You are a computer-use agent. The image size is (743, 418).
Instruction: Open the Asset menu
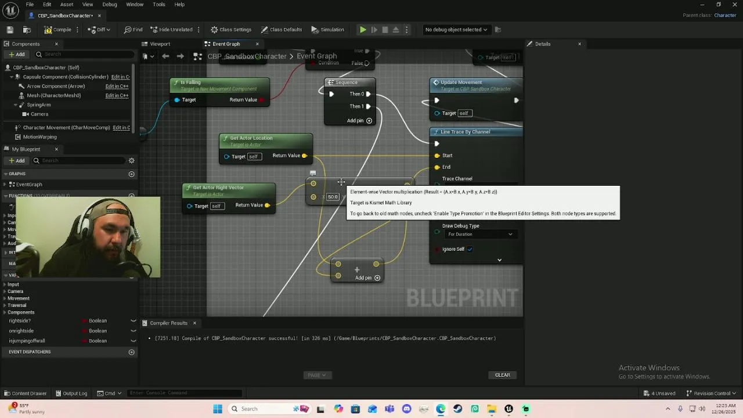pos(67,4)
